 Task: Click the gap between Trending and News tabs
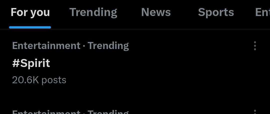pyautogui.click(x=129, y=12)
